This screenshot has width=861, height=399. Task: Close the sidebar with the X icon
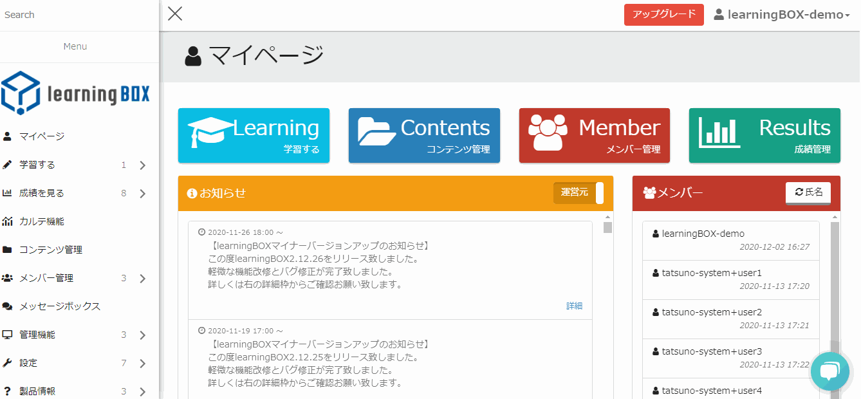pos(175,14)
